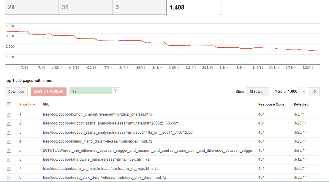Click the URL column header
This screenshot has width=329, height=182.
(46, 104)
